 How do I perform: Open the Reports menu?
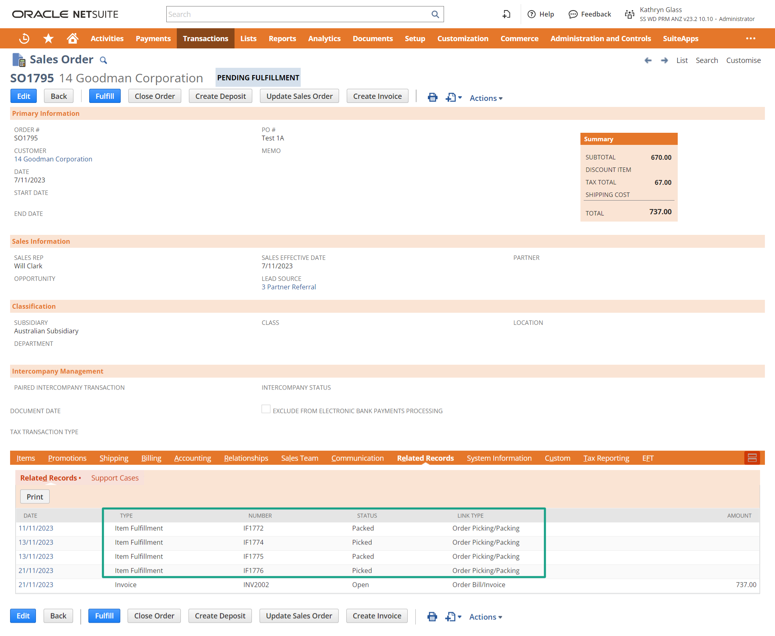pos(282,38)
